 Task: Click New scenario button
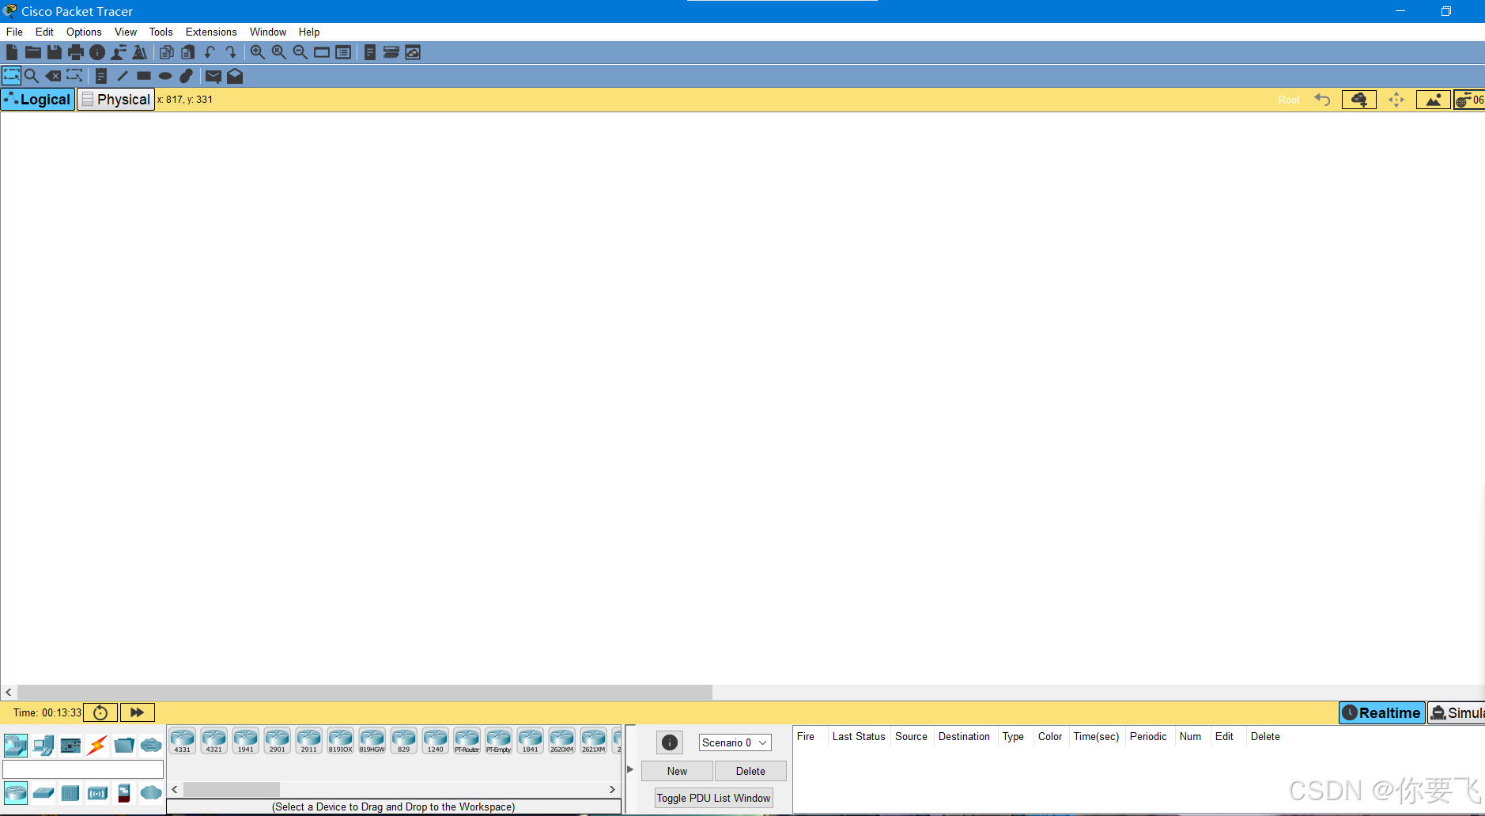677,771
